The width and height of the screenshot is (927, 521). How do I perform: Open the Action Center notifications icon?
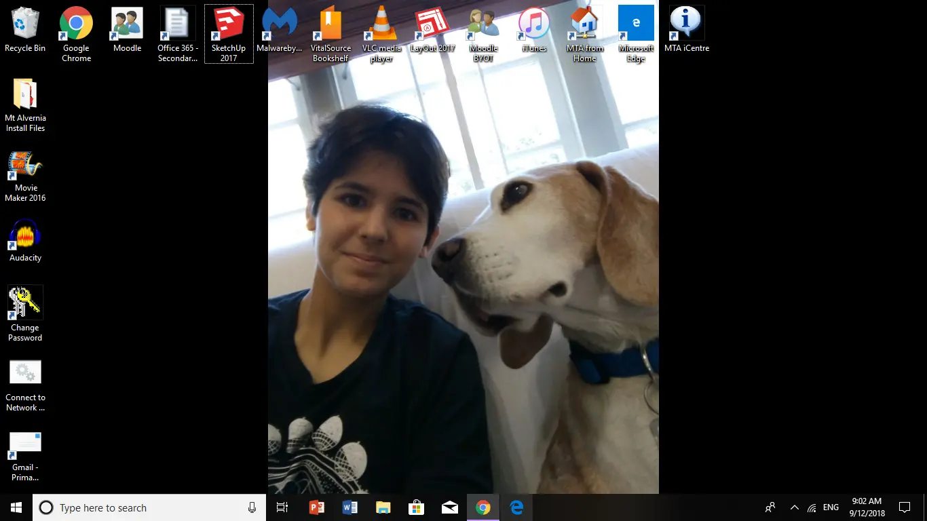click(x=905, y=507)
